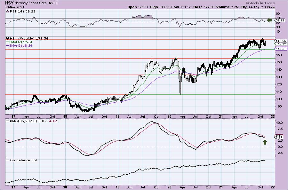Click year 19 on the price chart time axis

[x=117, y=116]
